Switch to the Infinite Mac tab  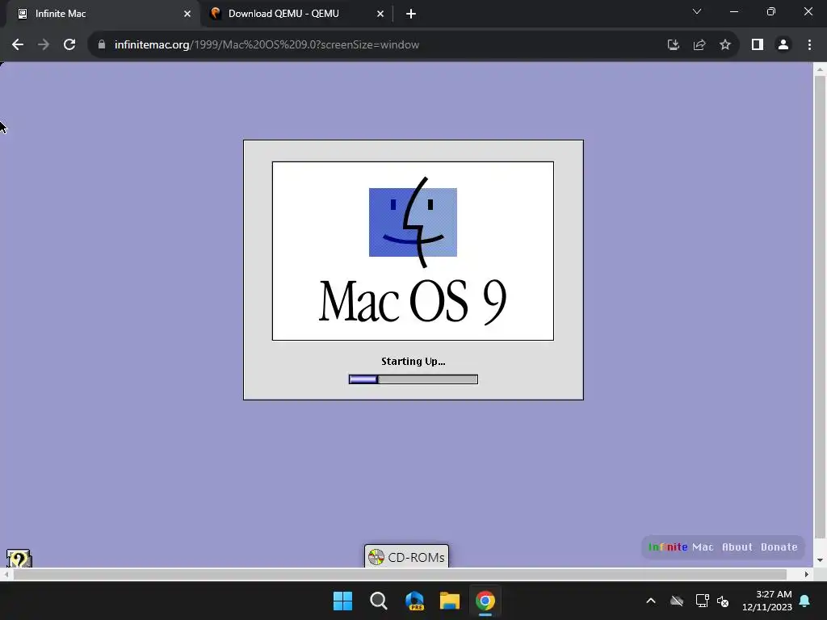[100, 14]
